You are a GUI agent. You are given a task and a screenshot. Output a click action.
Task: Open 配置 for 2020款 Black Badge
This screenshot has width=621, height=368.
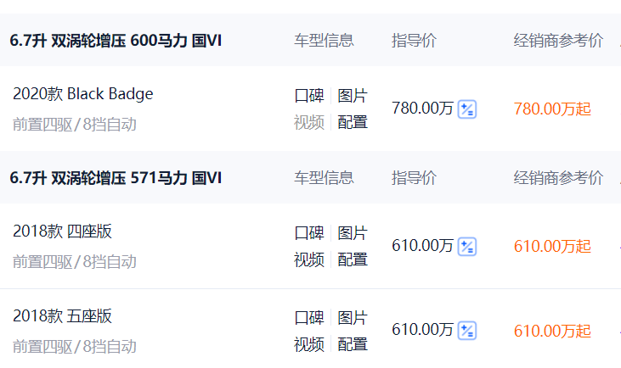353,122
